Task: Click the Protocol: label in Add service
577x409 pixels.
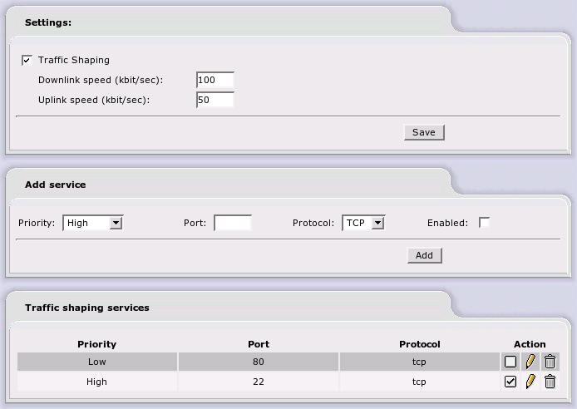Action: pos(313,223)
